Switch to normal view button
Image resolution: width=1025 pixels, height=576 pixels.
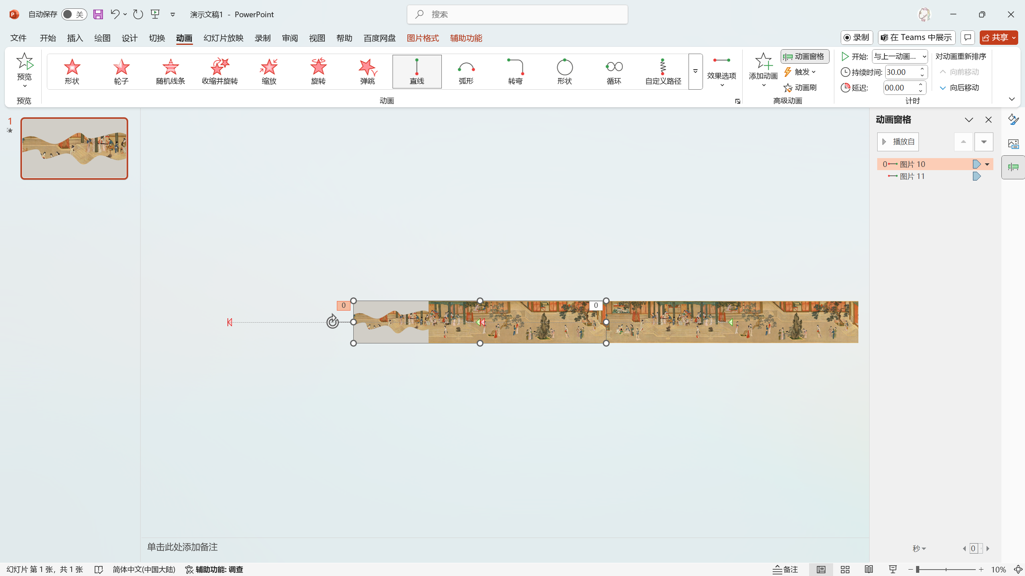pos(821,569)
